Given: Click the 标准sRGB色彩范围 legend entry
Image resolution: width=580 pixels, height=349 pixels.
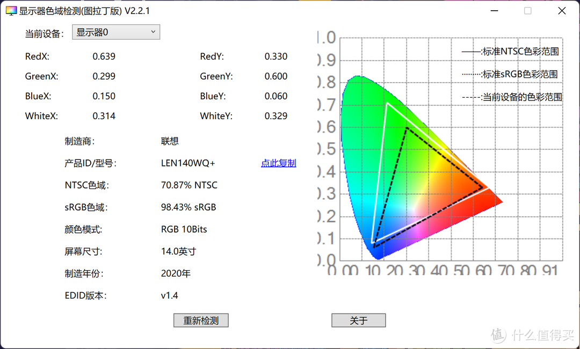Looking at the screenshot, I should (x=510, y=74).
